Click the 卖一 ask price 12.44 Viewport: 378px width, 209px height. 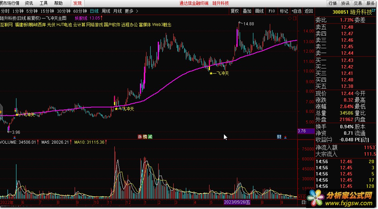[347, 53]
